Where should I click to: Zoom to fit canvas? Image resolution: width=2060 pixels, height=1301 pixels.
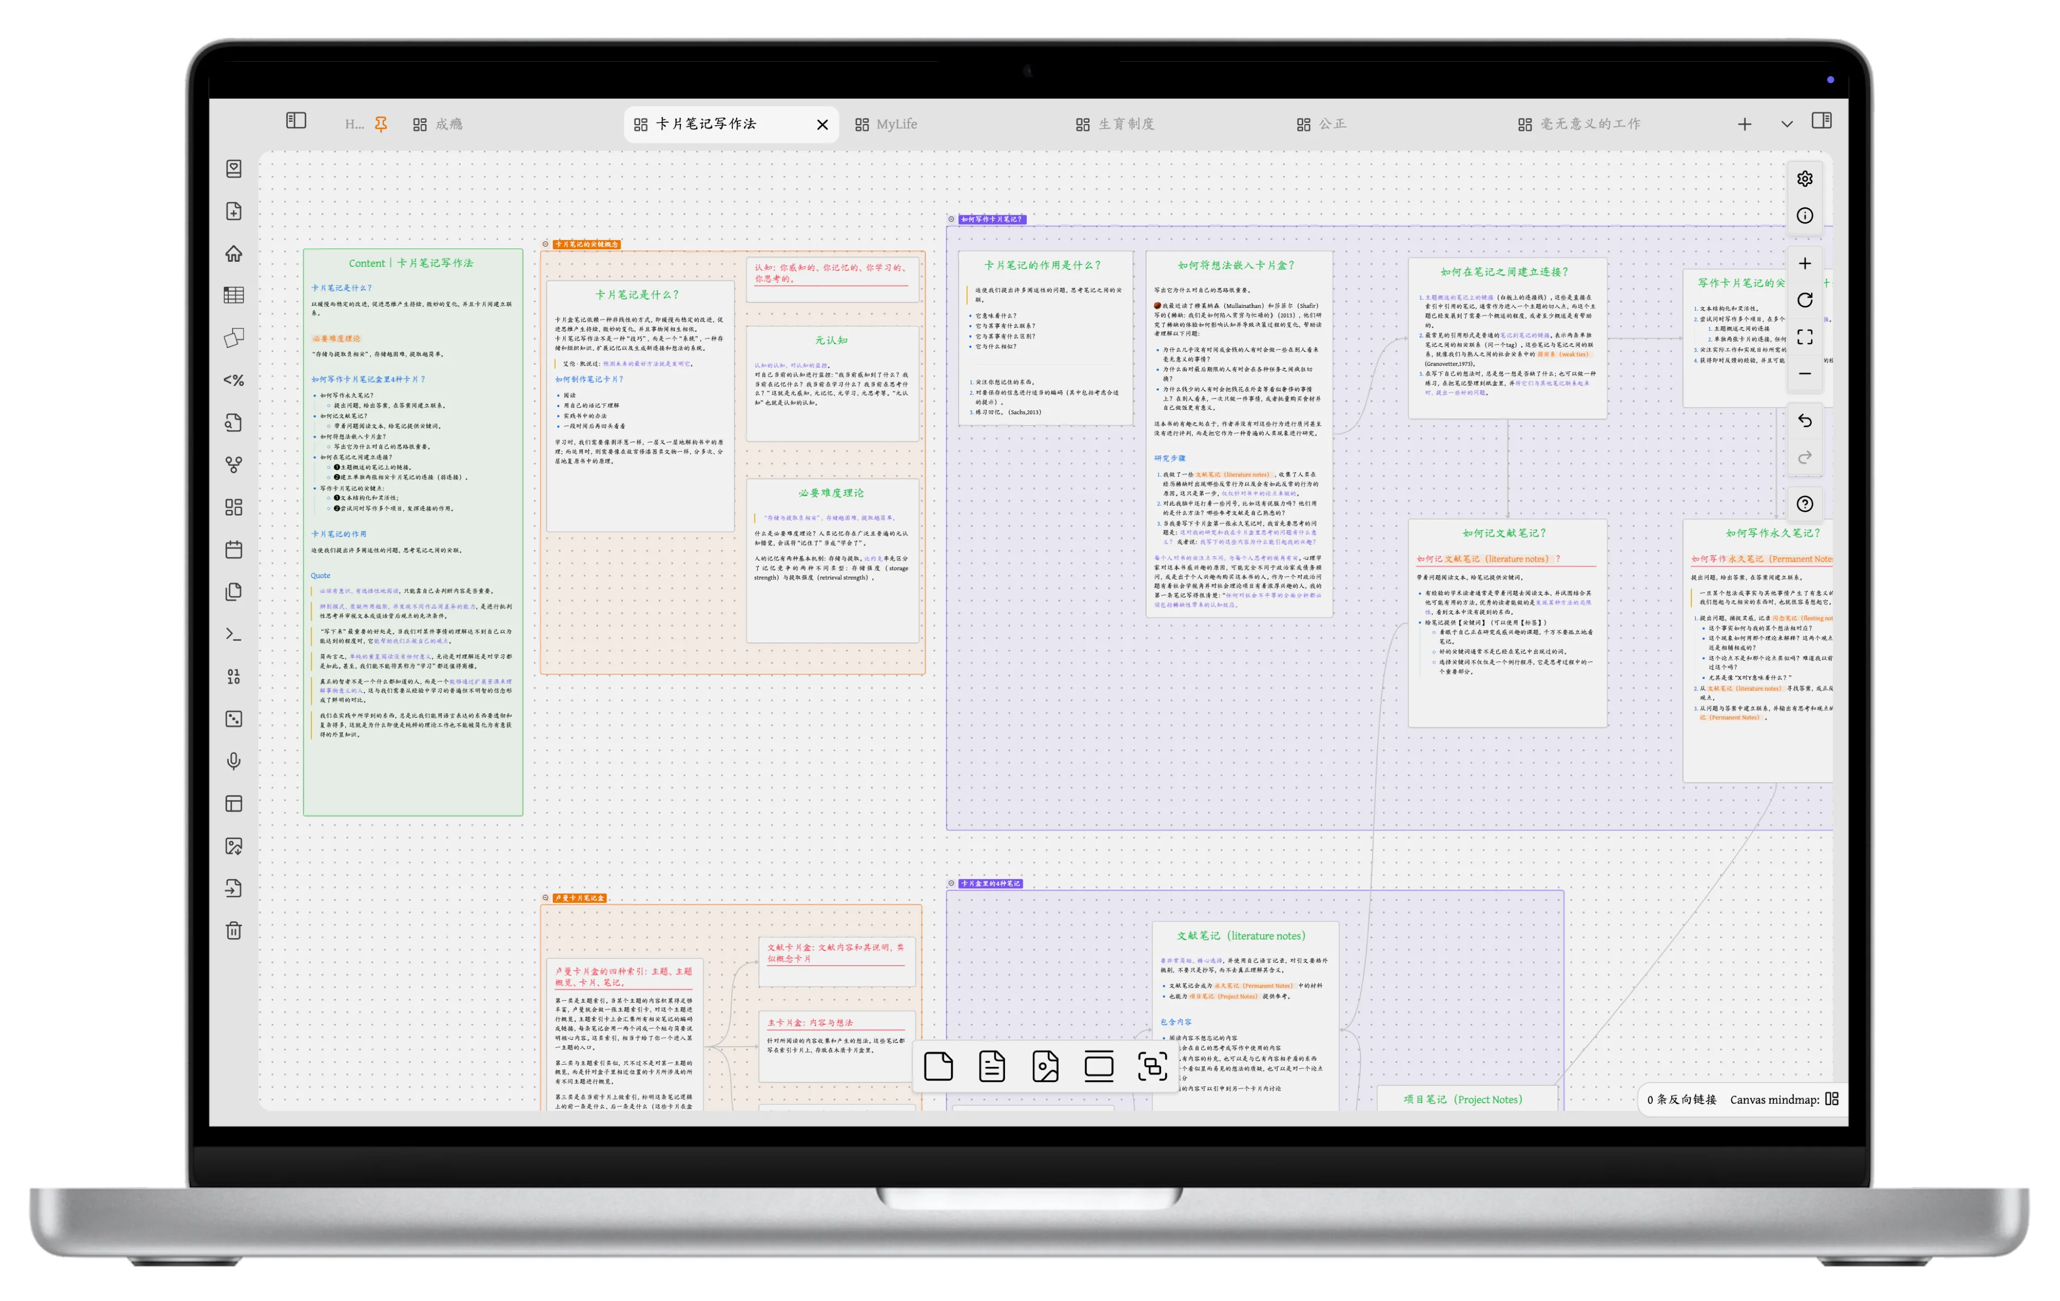[x=1804, y=337]
